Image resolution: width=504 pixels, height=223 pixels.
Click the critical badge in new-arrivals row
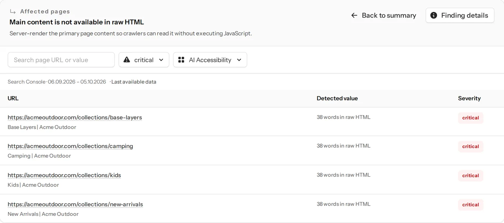(471, 205)
